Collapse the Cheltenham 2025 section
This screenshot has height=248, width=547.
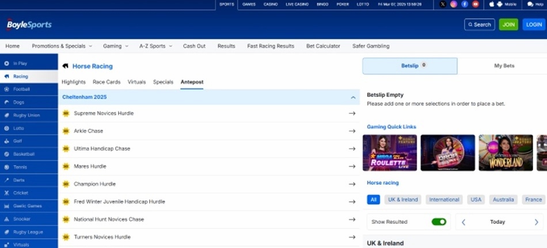tap(352, 97)
